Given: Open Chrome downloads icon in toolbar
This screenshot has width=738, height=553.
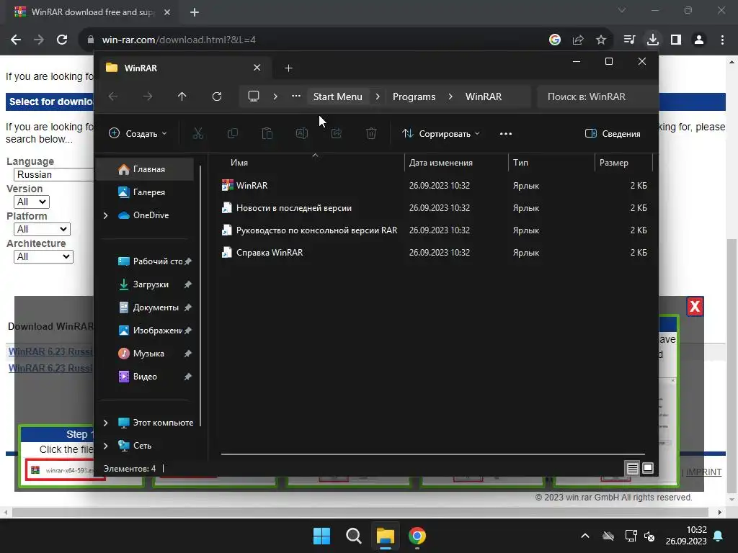Looking at the screenshot, I should click(652, 40).
